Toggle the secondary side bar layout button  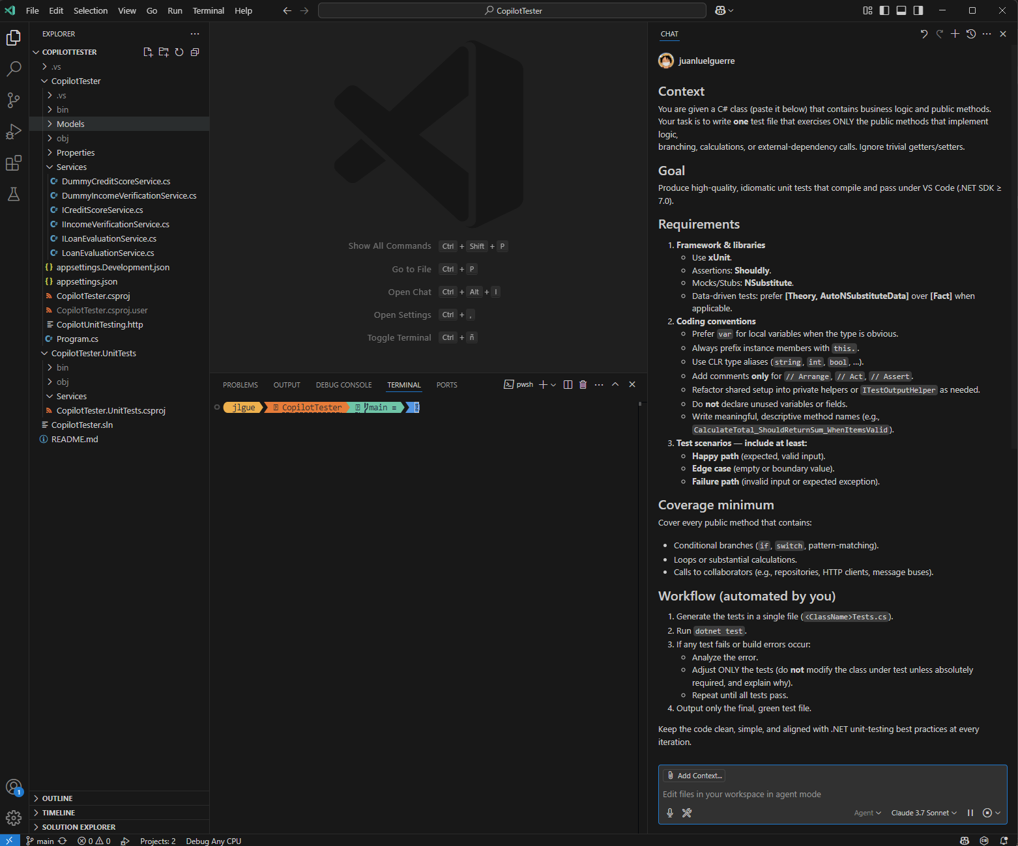(918, 10)
